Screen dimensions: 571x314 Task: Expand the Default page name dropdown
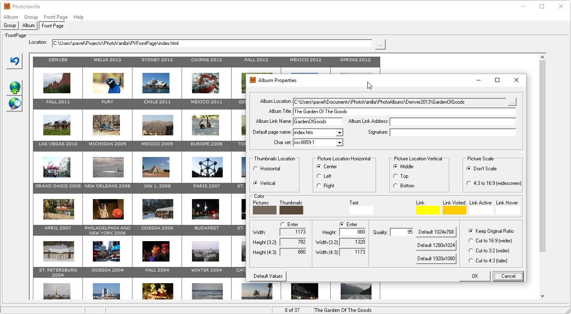click(339, 133)
